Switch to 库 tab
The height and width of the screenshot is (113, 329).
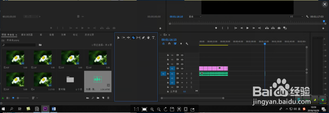[x=41, y=35]
